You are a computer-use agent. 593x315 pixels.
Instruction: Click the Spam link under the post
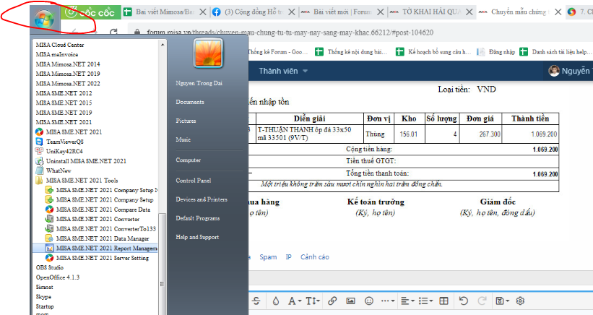tap(268, 257)
